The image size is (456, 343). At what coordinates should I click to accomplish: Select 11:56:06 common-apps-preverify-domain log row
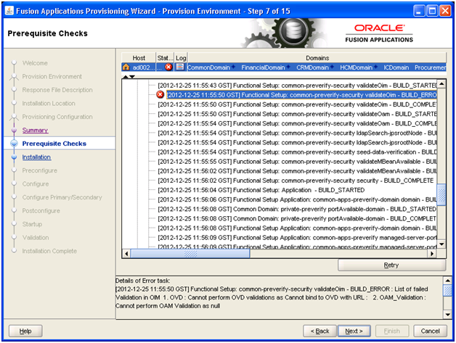pyautogui.click(x=297, y=199)
